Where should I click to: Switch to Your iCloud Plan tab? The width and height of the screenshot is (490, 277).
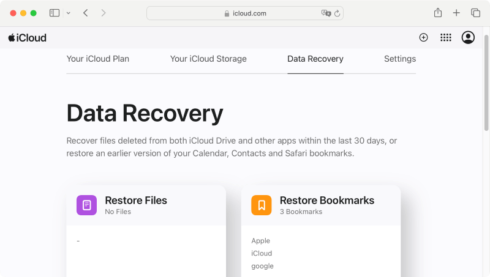click(x=98, y=59)
